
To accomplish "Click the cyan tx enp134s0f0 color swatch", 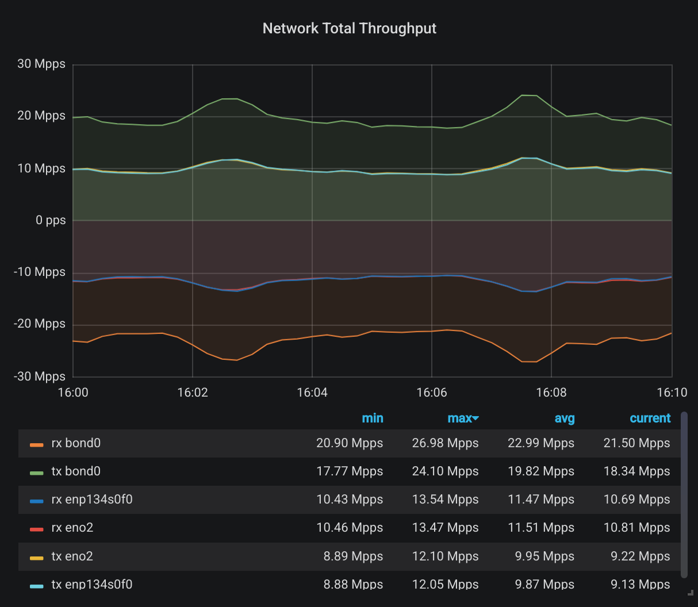I will [37, 586].
